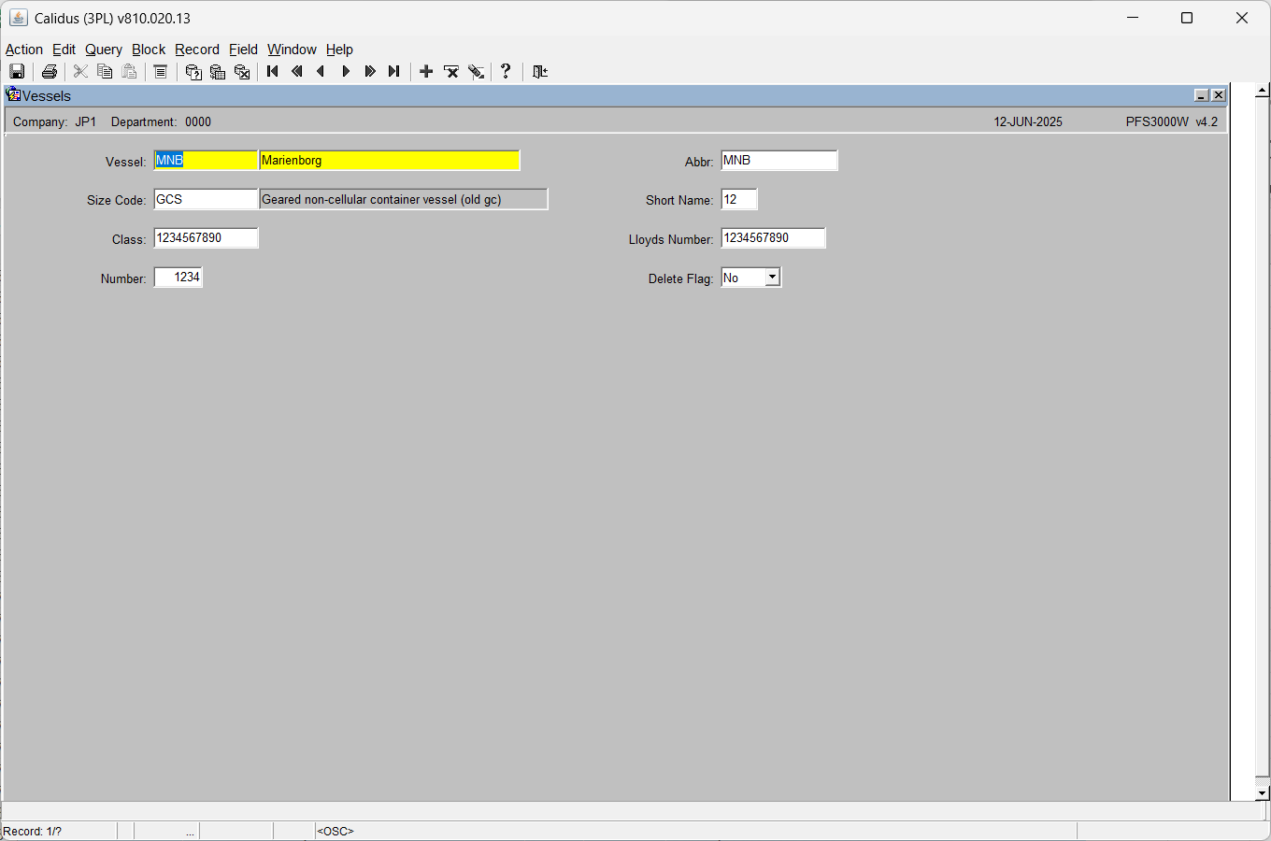This screenshot has width=1271, height=841.
Task: Minimize the Vessels inner window
Action: tap(1202, 95)
